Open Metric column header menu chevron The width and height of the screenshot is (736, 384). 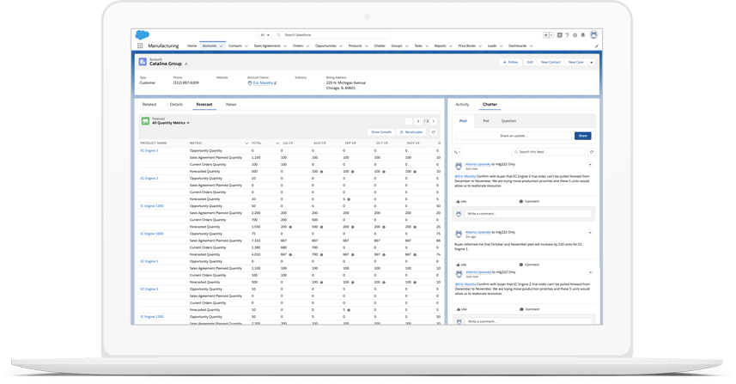246,143
